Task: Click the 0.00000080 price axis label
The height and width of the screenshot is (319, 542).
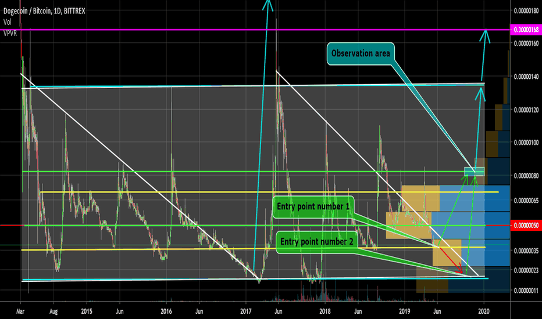Action: [x=526, y=176]
